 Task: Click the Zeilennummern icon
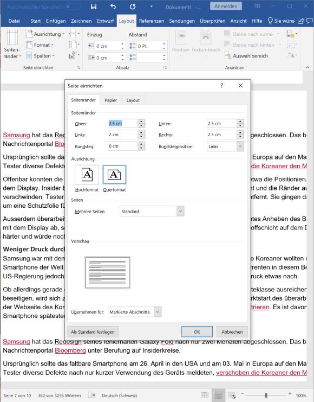pos(74,44)
